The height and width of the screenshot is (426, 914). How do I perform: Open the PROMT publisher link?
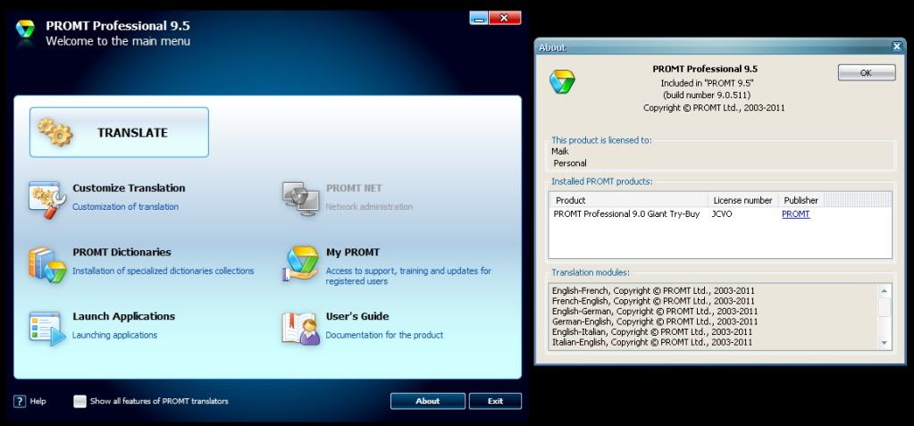[796, 213]
